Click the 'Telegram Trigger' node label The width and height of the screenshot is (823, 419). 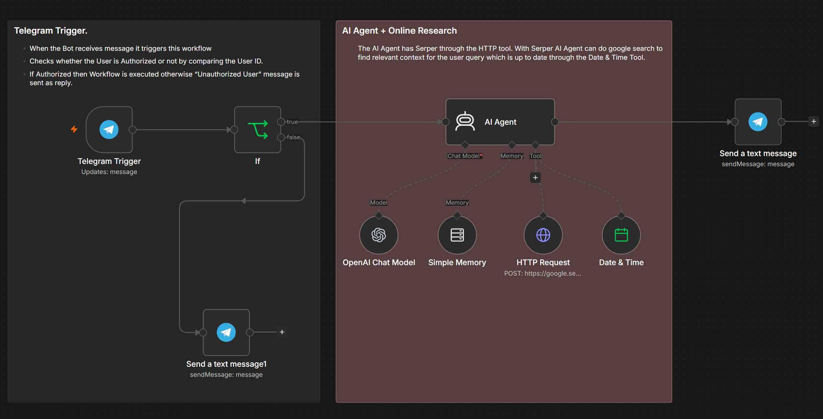[x=109, y=161]
